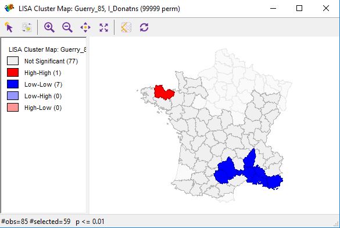Open the Base Map toolbar icon
Viewport: 340px width, 228px height.
click(x=126, y=27)
